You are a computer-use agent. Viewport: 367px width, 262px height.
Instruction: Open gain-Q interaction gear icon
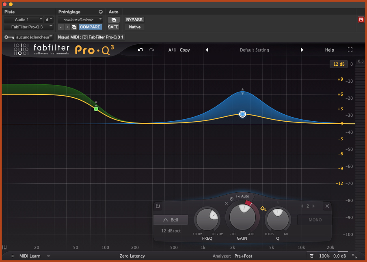pyautogui.click(x=263, y=208)
